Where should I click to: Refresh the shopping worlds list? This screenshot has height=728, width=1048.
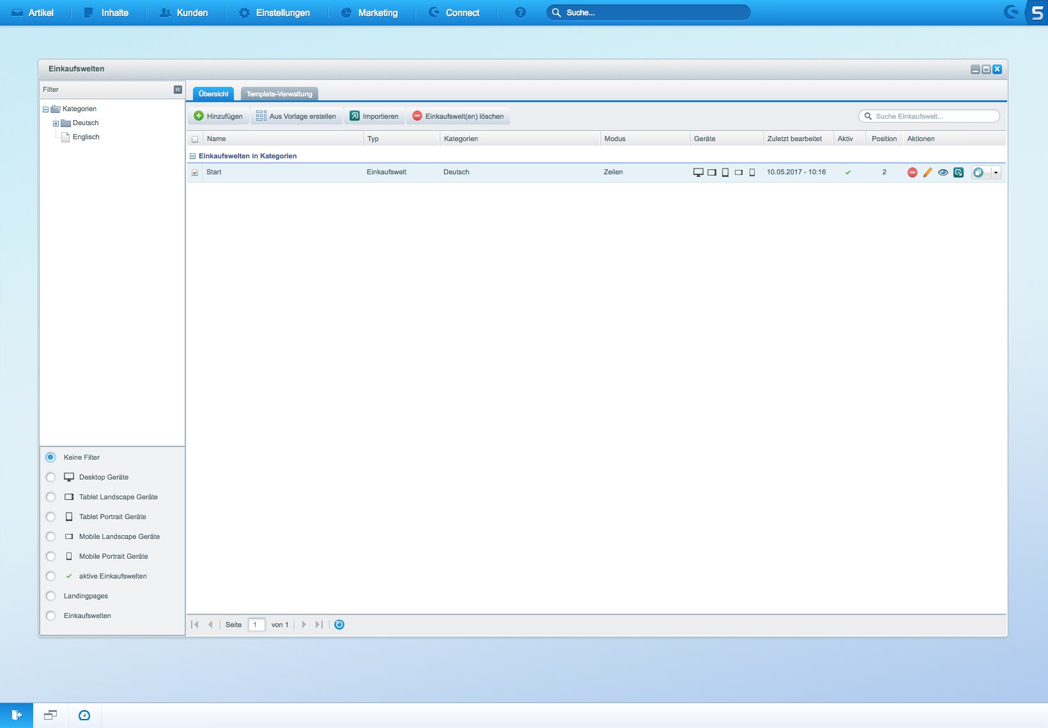click(x=339, y=625)
